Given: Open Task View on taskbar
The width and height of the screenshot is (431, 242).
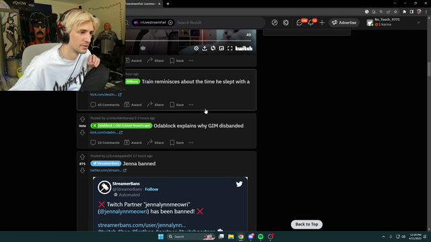Looking at the screenshot, I should pyautogui.click(x=221, y=237).
